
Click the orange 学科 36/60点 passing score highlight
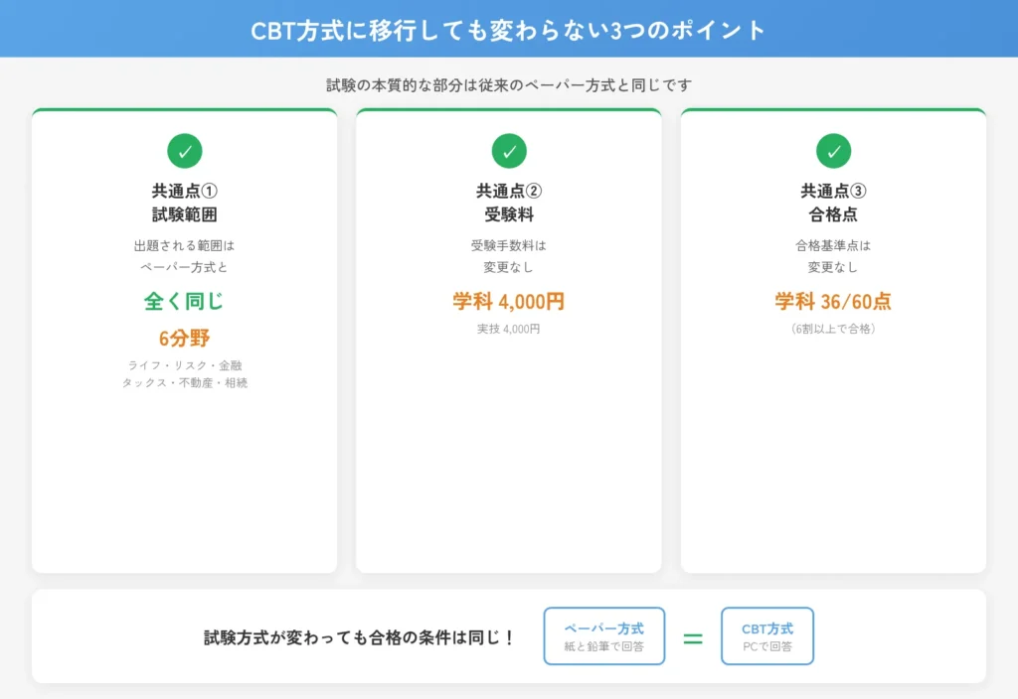(833, 302)
